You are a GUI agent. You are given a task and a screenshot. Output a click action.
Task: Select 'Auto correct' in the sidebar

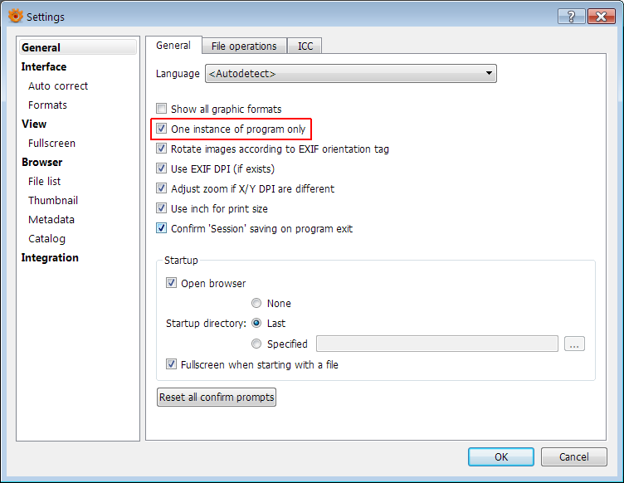click(58, 85)
